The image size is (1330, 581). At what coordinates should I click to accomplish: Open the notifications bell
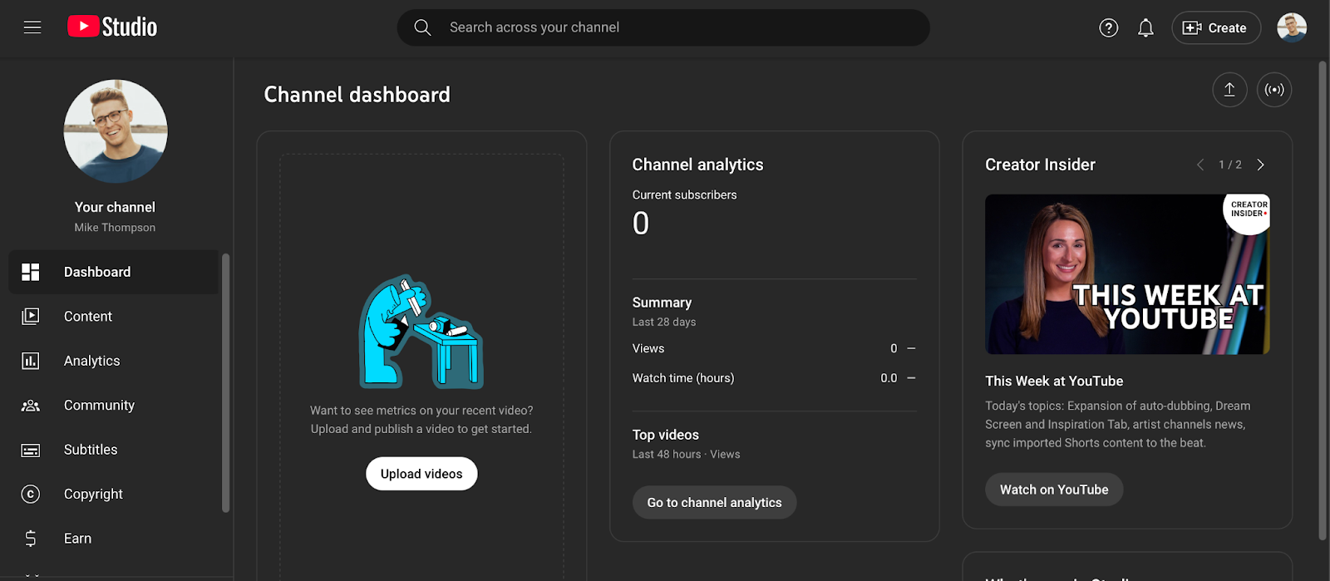[1145, 28]
